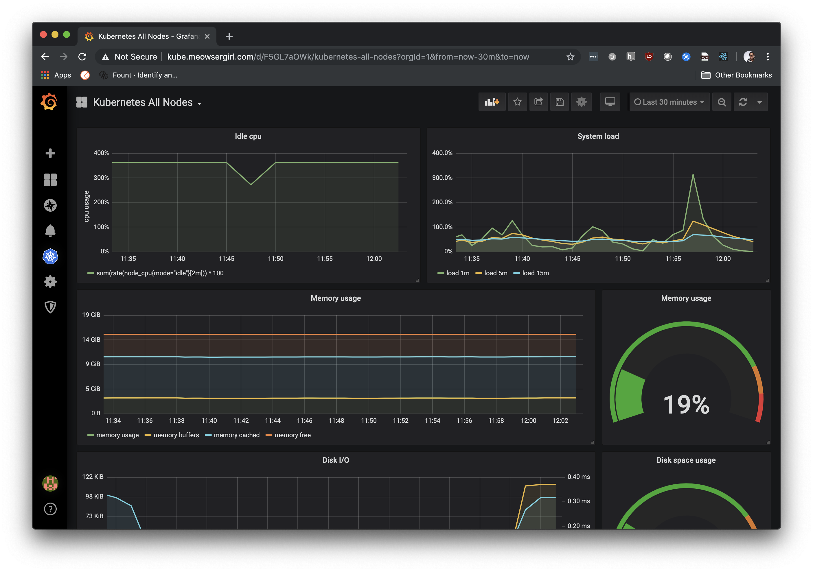Click the Grafana logo home icon

coord(49,102)
